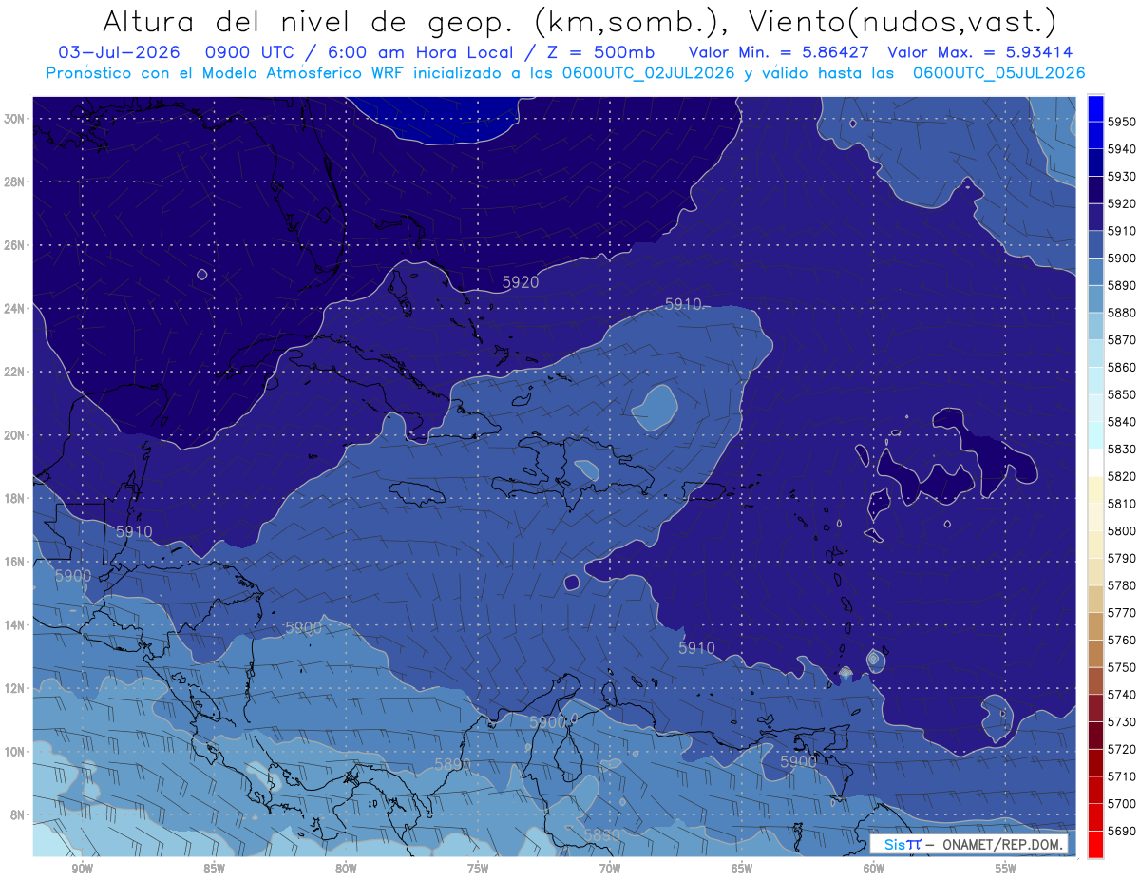Click the '5810' value in the color scale

coord(1122,504)
